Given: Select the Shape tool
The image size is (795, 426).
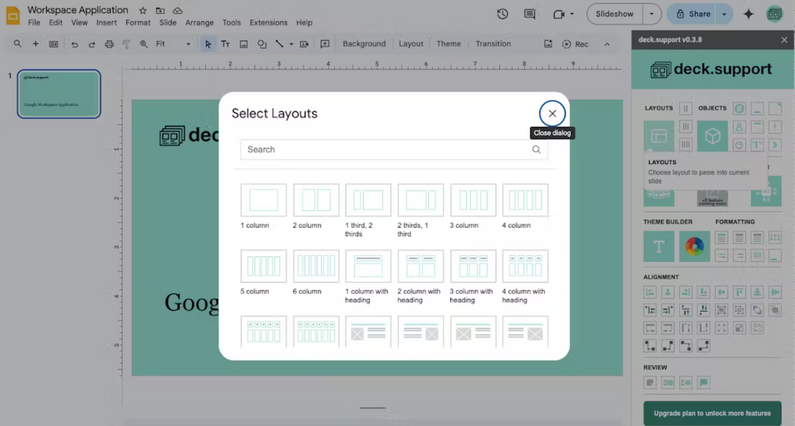Looking at the screenshot, I should point(262,44).
